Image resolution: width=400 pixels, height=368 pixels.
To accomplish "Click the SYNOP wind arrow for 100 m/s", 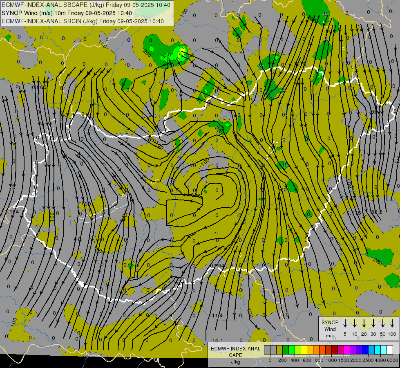I will pos(392,323).
